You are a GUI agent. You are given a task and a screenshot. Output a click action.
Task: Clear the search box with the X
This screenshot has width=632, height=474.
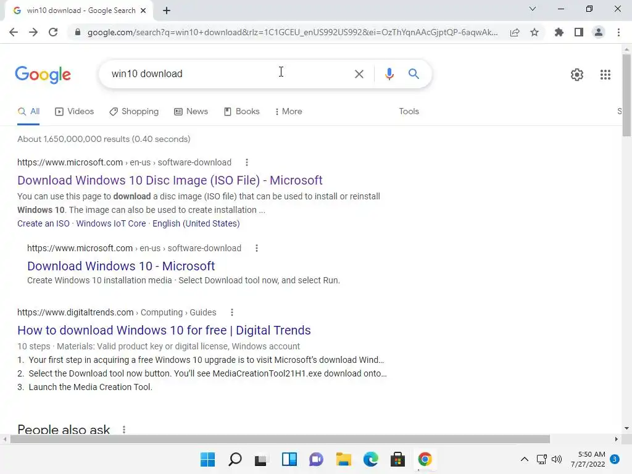[x=359, y=74]
